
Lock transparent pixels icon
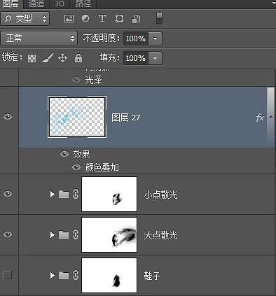(x=32, y=58)
